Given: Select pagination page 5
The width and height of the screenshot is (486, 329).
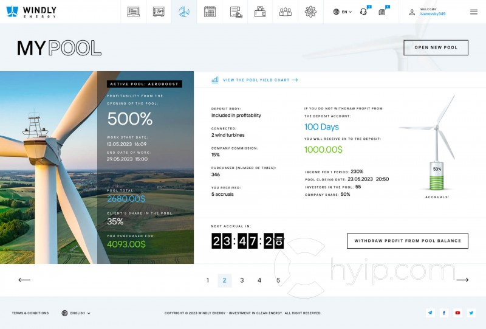Looking at the screenshot, I should [278, 280].
